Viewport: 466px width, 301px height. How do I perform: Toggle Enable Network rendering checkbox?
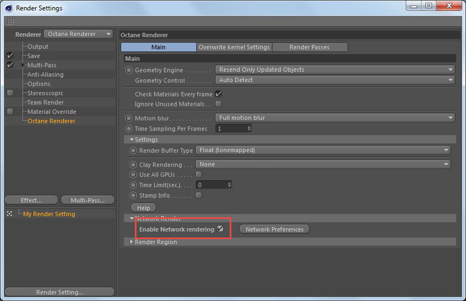(x=220, y=229)
